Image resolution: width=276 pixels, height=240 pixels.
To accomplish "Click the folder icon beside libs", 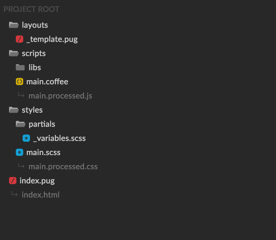I will (x=20, y=67).
